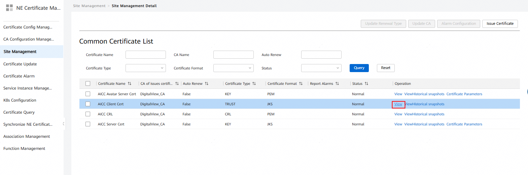
Task: Select the 'AICC CRL' name cell
Action: pyautogui.click(x=105, y=114)
